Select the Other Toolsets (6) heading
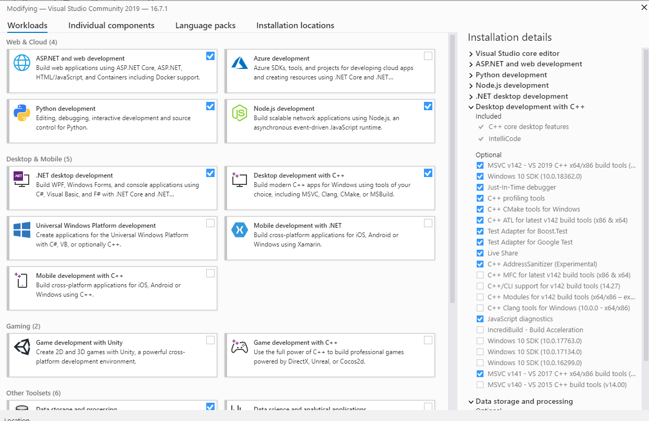The width and height of the screenshot is (649, 421). point(33,393)
